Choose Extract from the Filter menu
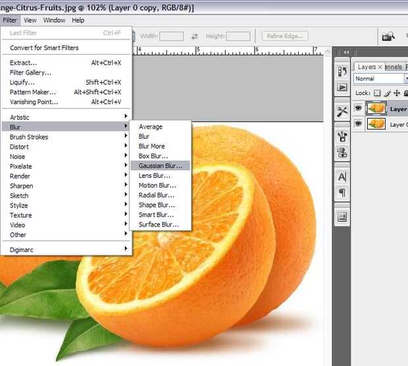408x366 pixels. tap(66, 63)
